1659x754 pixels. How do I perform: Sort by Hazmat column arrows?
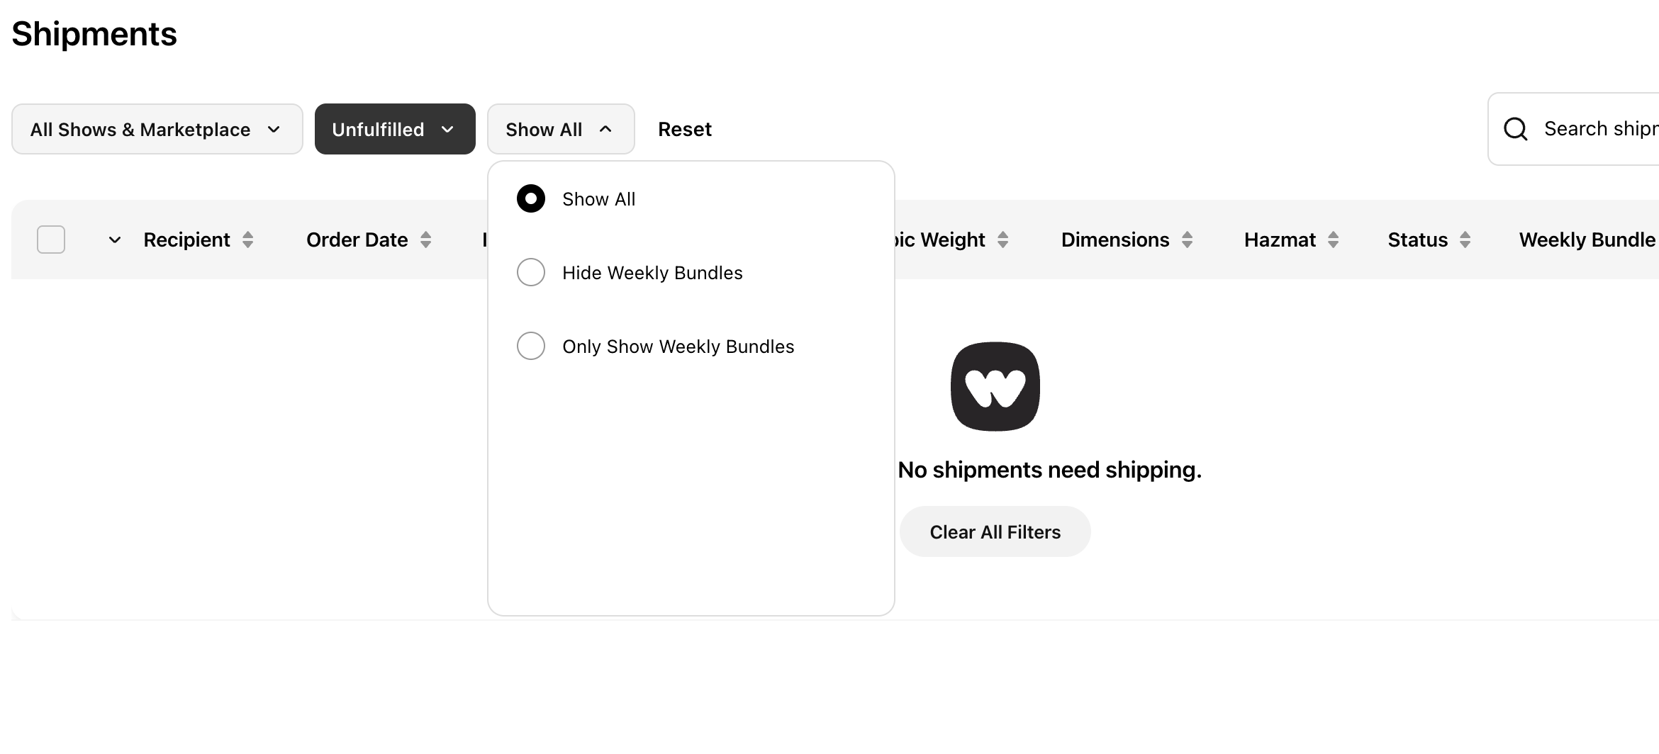(1333, 240)
